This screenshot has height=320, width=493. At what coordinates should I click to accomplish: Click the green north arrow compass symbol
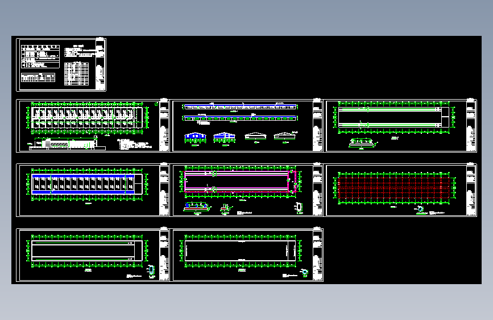pos(156,104)
